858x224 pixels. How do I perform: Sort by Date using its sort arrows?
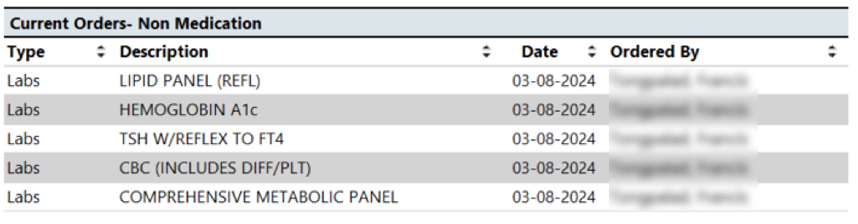(x=592, y=52)
